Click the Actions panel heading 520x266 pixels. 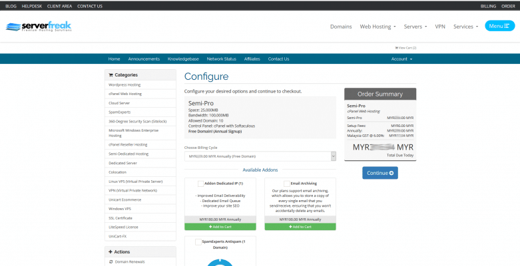[140, 252]
